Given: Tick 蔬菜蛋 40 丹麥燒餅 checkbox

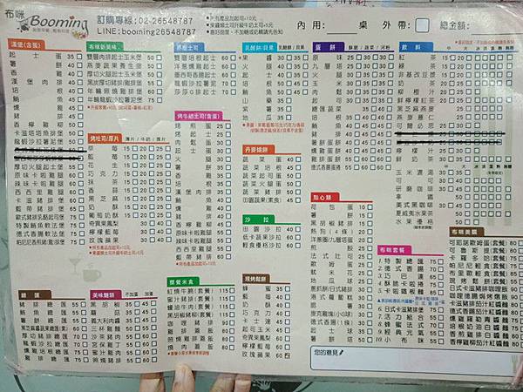Looking at the screenshot, I should [298, 159].
